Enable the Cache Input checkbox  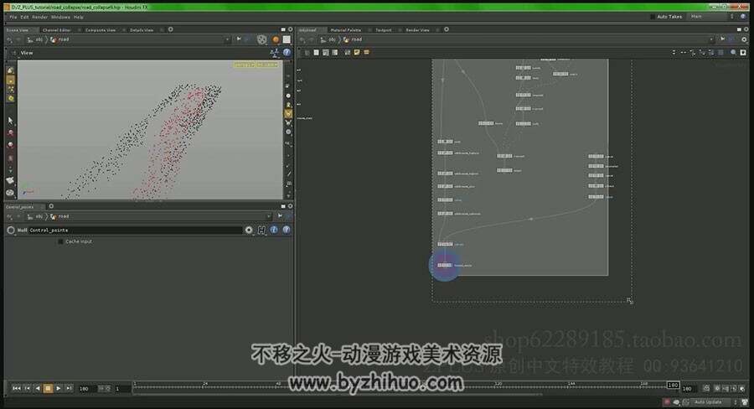coord(60,241)
